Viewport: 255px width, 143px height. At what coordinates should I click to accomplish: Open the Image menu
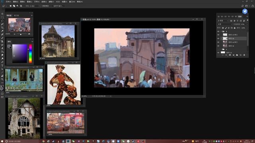point(22,2)
